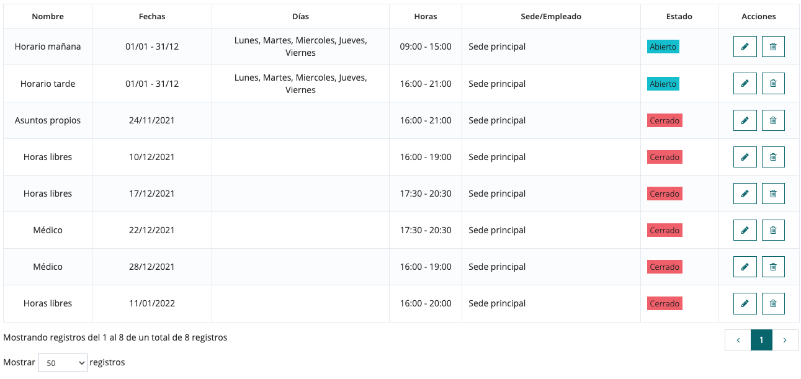Edit the Horario mañana schedule
Screen dimensions: 801x379
[x=745, y=47]
